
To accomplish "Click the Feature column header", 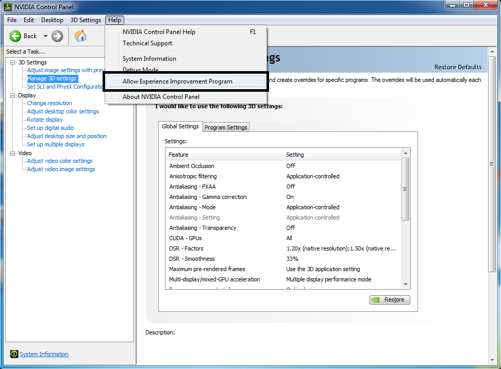I will (x=224, y=155).
